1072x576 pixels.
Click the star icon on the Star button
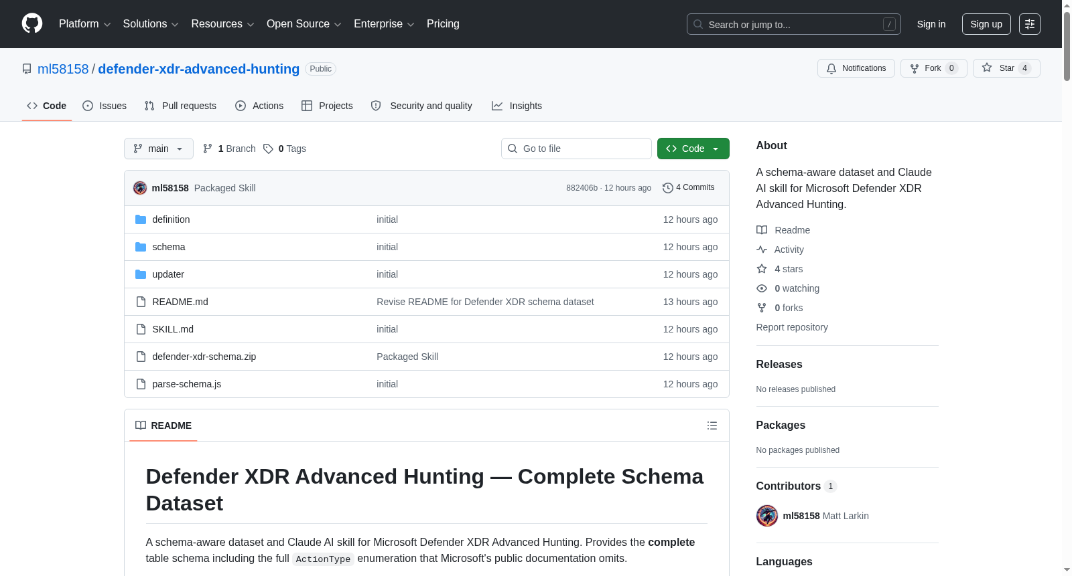coord(987,68)
